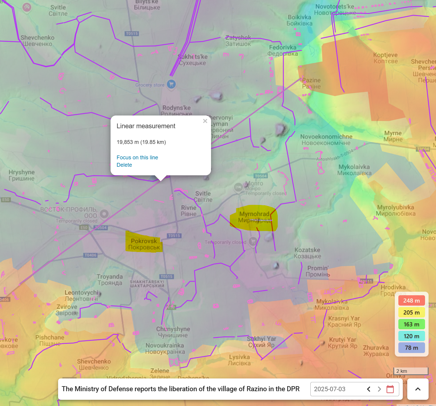Image resolution: width=436 pixels, height=406 pixels.
Task: Click the Sukhyi Yar village label
Action: [x=261, y=342]
